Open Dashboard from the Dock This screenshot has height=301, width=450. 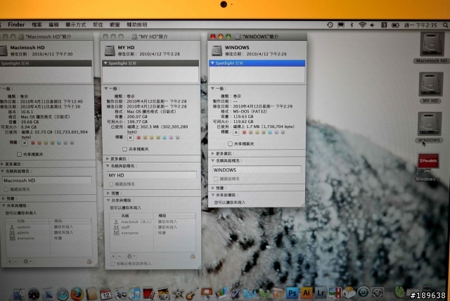point(34,295)
